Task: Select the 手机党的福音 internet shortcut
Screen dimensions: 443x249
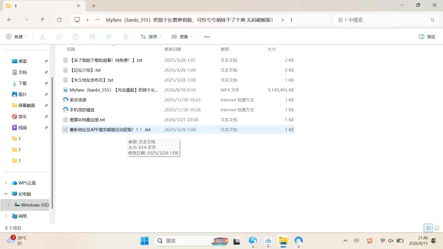Action: tap(178, 110)
